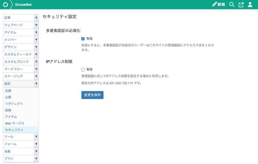The height and width of the screenshot is (164, 258).
Task: Open the ステージング sidebar menu
Action: tap(19, 76)
